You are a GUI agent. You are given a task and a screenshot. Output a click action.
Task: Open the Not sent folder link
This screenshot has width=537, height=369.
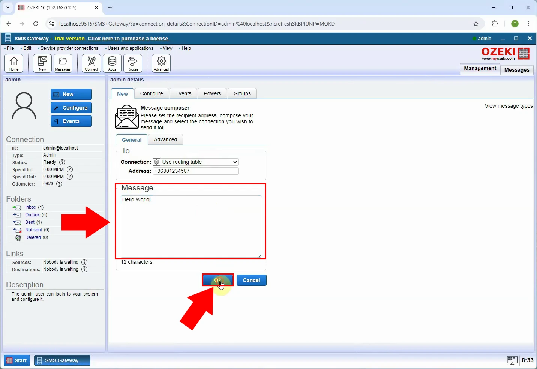point(34,230)
